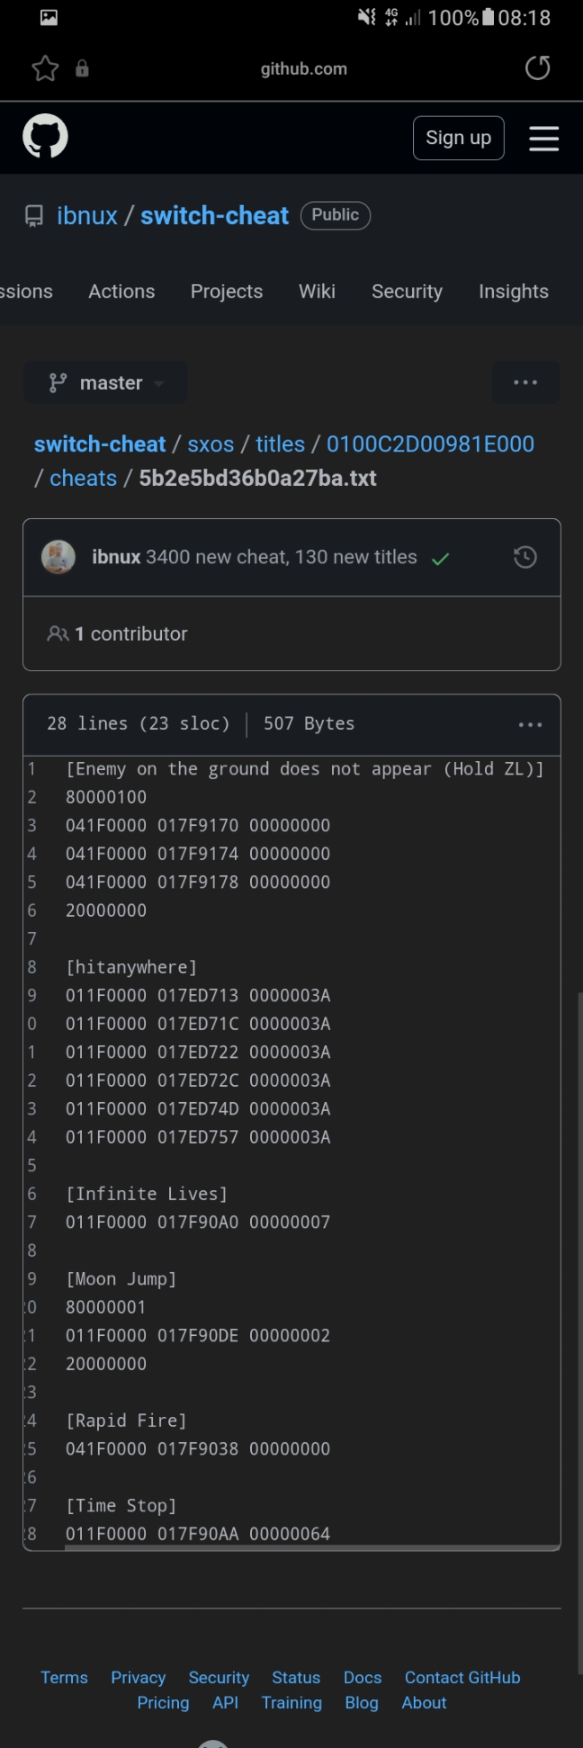Select line '[Enemy on the ground does not appear (Hold ZL)]'
Viewport: 583px width, 1748px height.
pyautogui.click(x=305, y=769)
